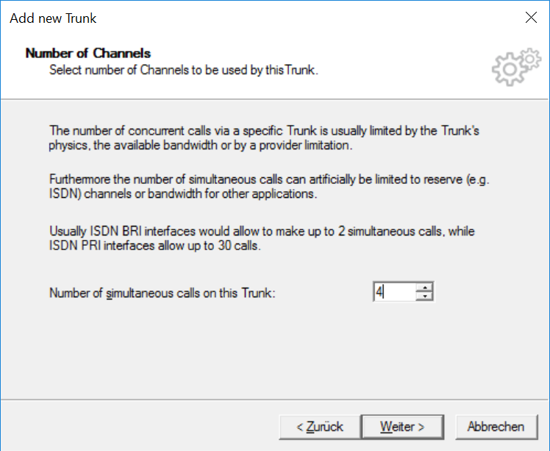Increase simultaneous calls with the up arrow
550x451 pixels.
[x=425, y=288]
